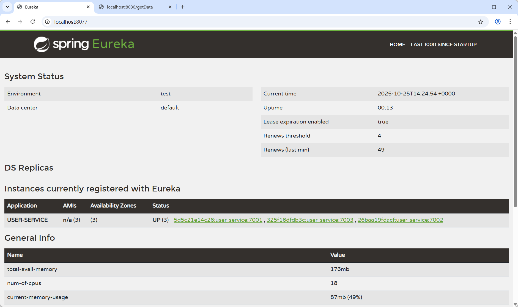Open a new tab with plus button
The image size is (518, 307).
coord(183,7)
